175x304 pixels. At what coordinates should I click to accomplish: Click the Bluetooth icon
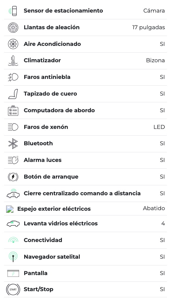point(13,144)
